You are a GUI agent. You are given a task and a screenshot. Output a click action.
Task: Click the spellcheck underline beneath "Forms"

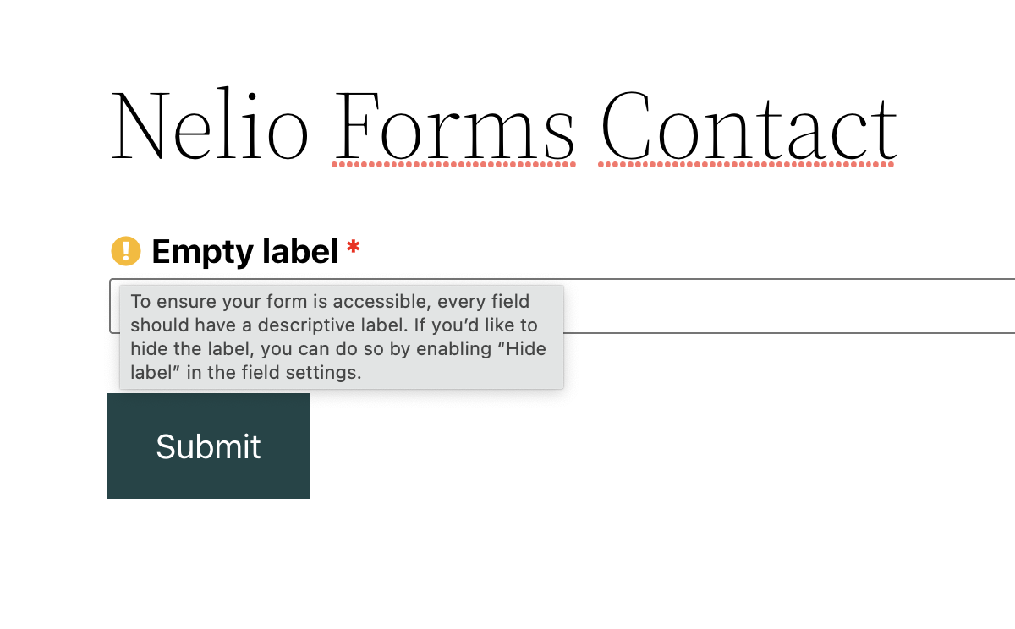[x=454, y=164]
